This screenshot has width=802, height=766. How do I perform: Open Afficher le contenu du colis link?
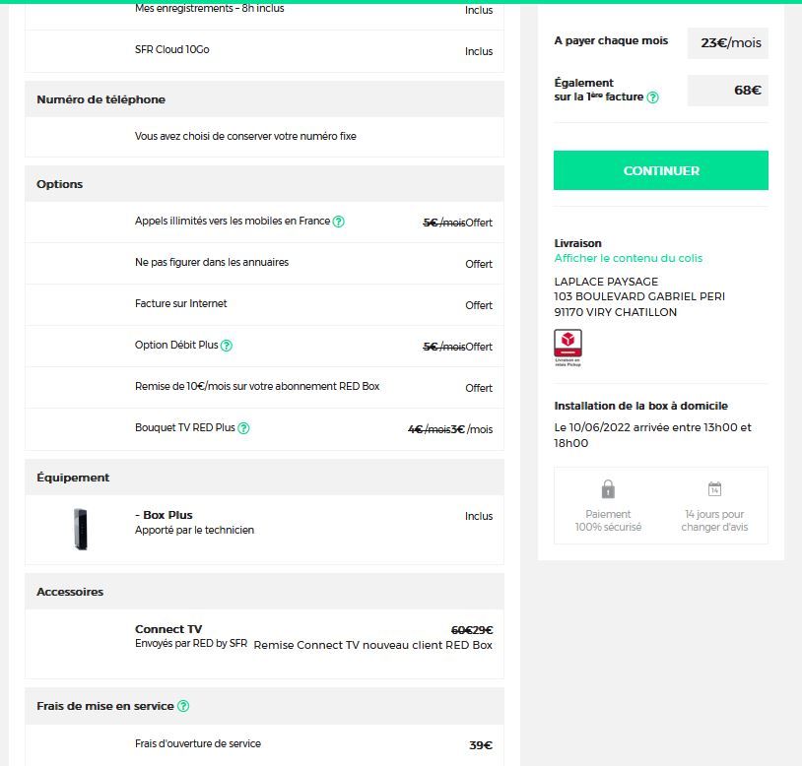point(629,258)
